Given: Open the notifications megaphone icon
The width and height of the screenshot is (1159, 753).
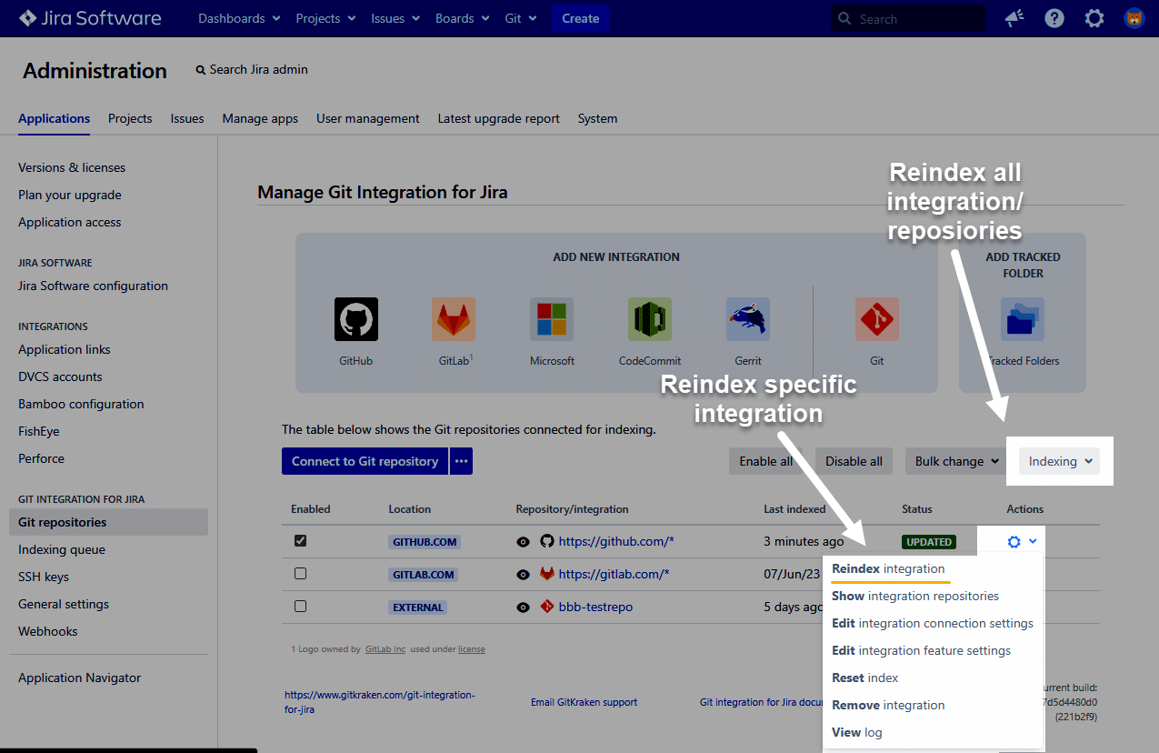Looking at the screenshot, I should (x=1014, y=18).
